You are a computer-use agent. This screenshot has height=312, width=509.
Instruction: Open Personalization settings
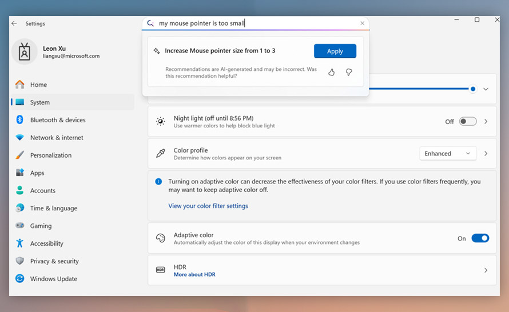pos(73,155)
